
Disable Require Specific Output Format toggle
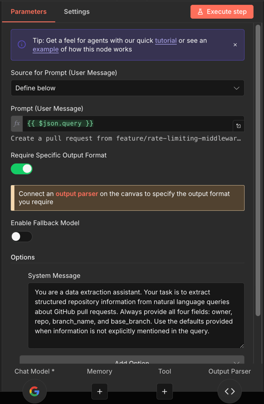tap(22, 169)
